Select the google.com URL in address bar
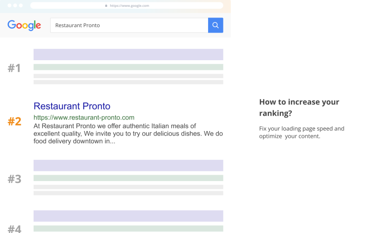The width and height of the screenshot is (367, 233). [129, 6]
